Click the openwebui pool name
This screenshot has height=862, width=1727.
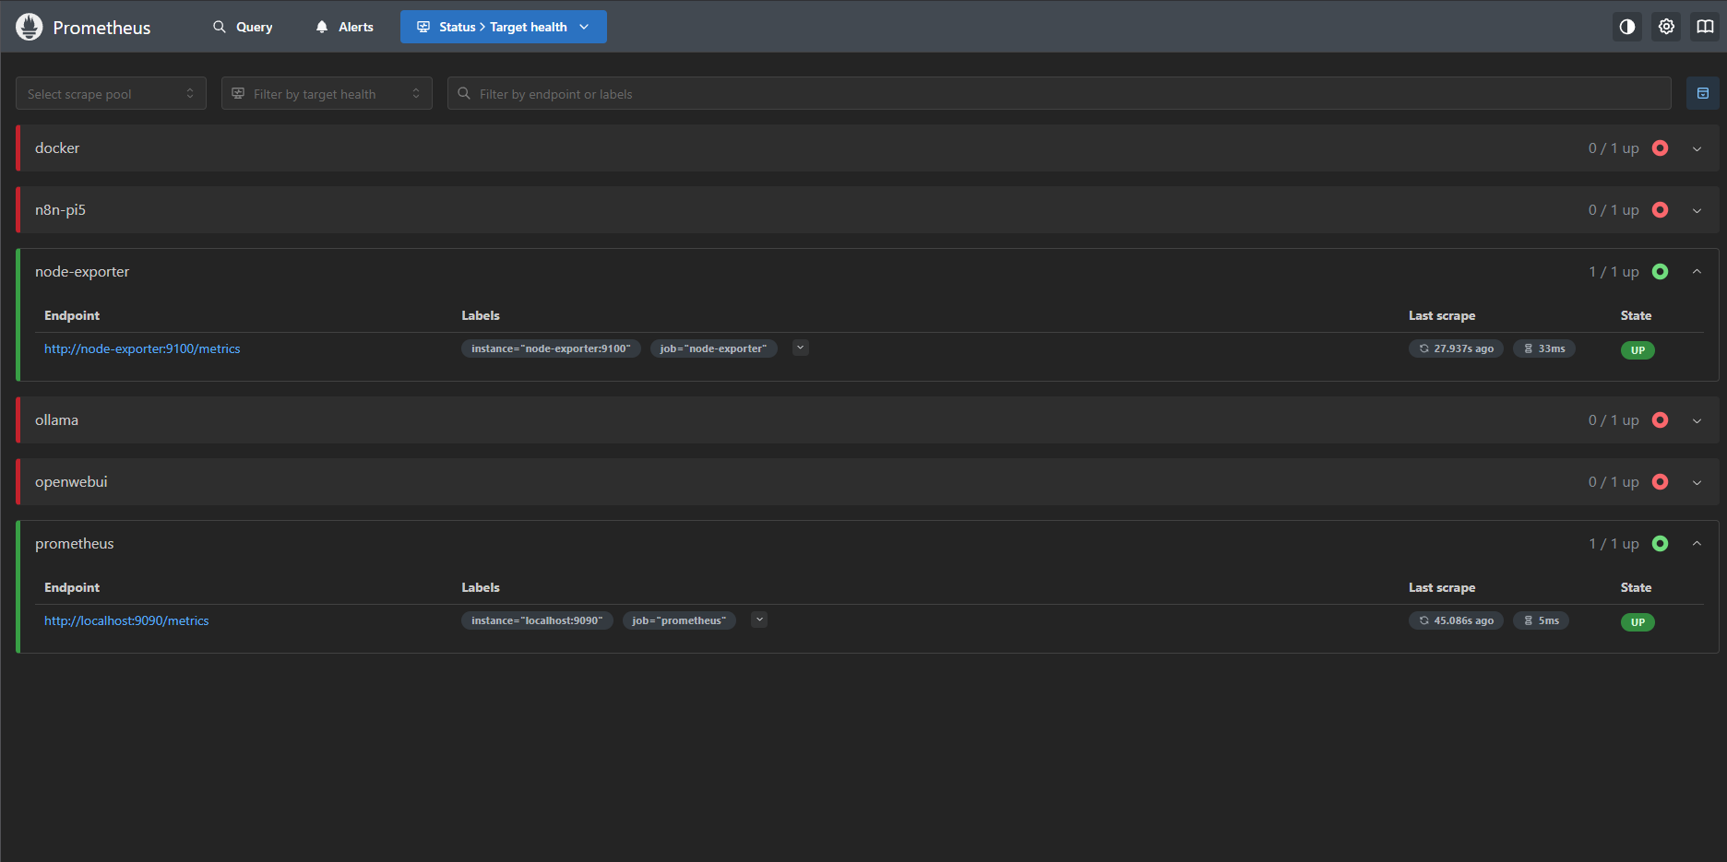(71, 481)
